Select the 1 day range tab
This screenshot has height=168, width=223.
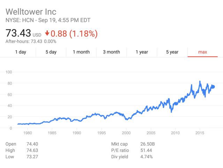click(21, 52)
